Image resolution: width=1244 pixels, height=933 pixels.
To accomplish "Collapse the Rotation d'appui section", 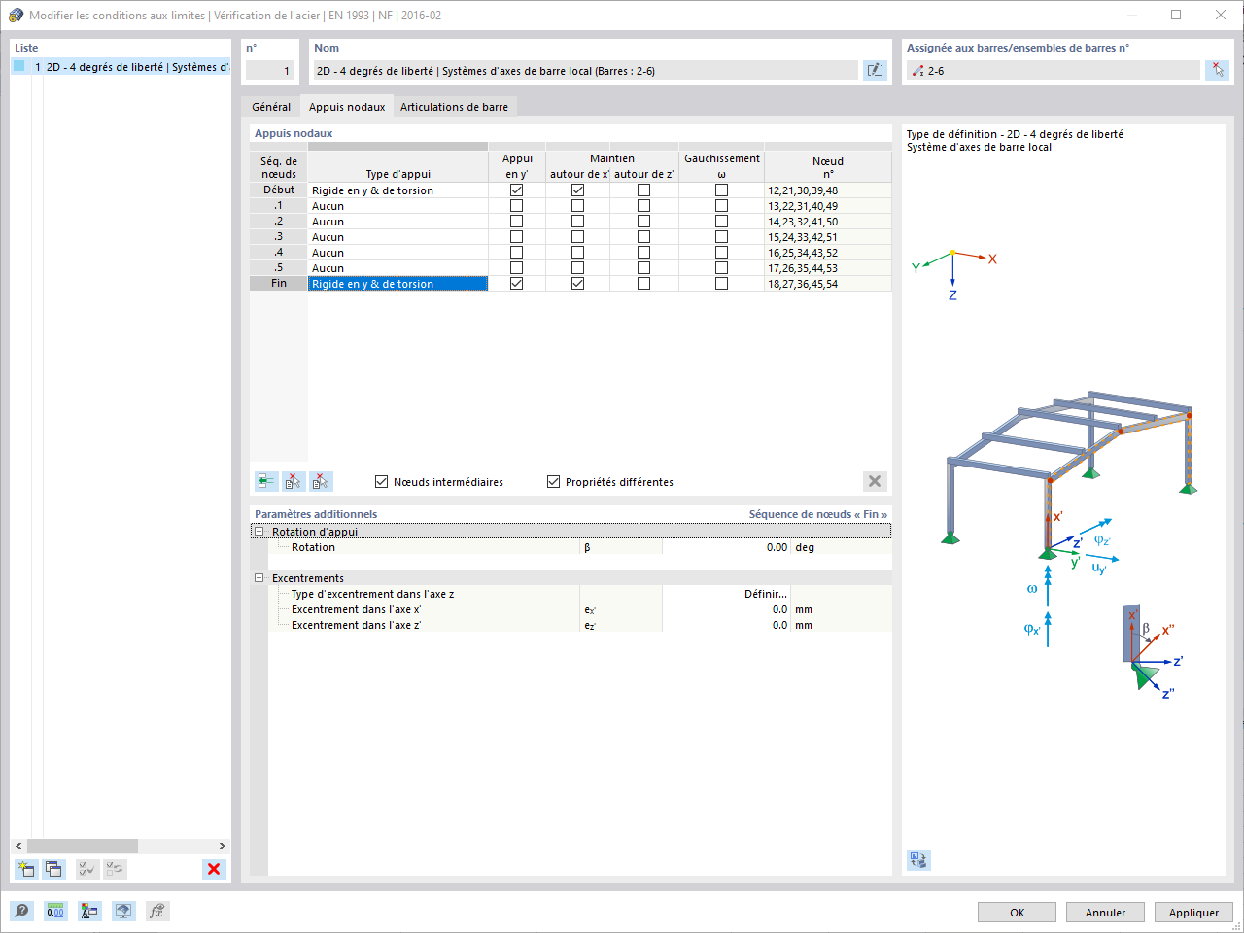I will point(259,532).
